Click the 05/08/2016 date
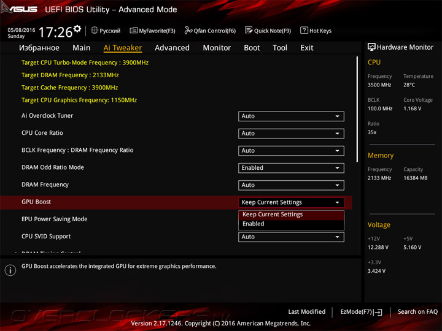 (x=21, y=30)
